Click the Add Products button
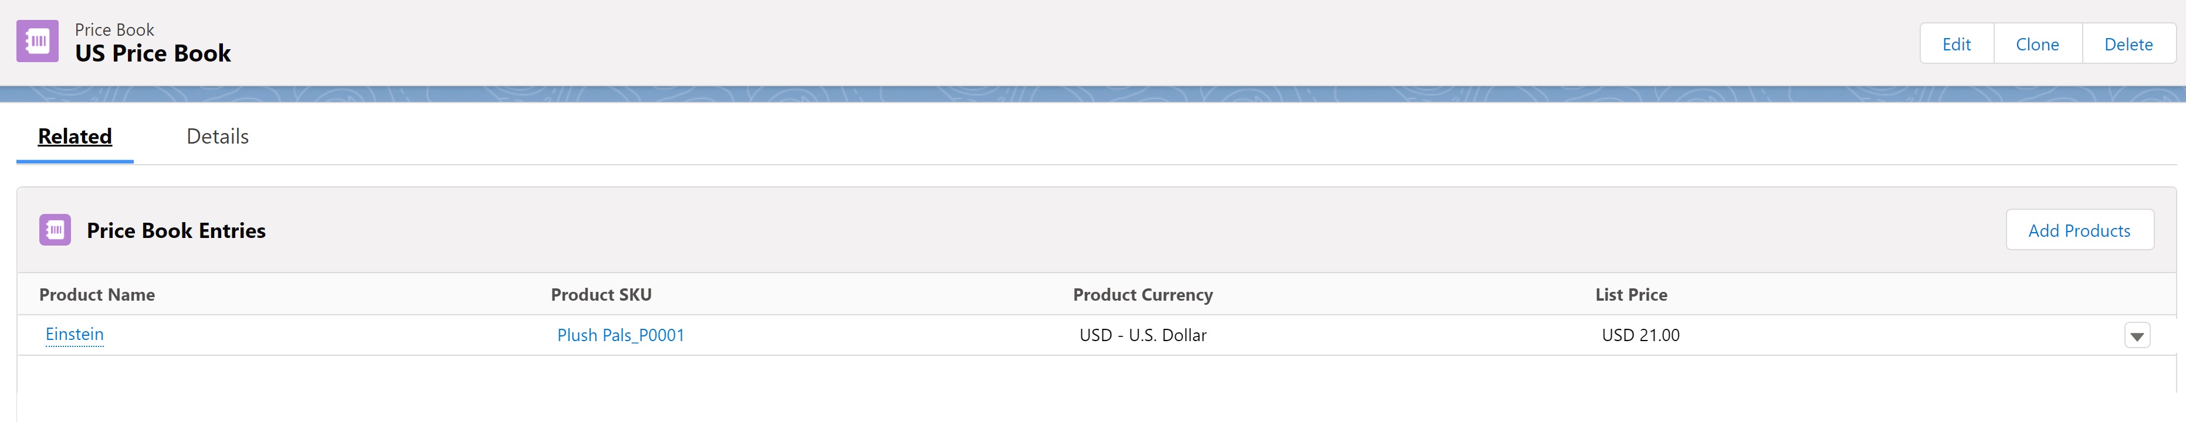This screenshot has height=422, width=2186. 2078,230
